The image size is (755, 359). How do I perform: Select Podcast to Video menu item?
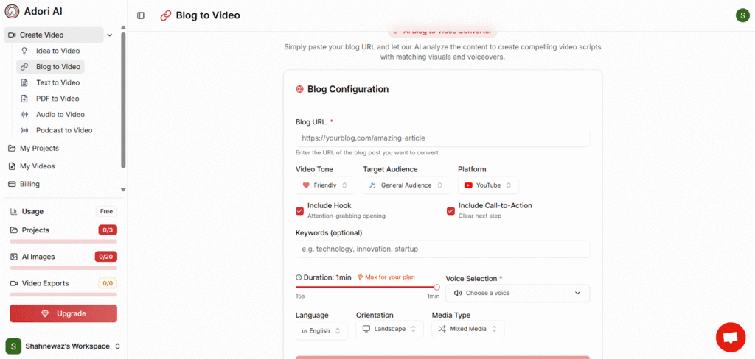coord(64,130)
